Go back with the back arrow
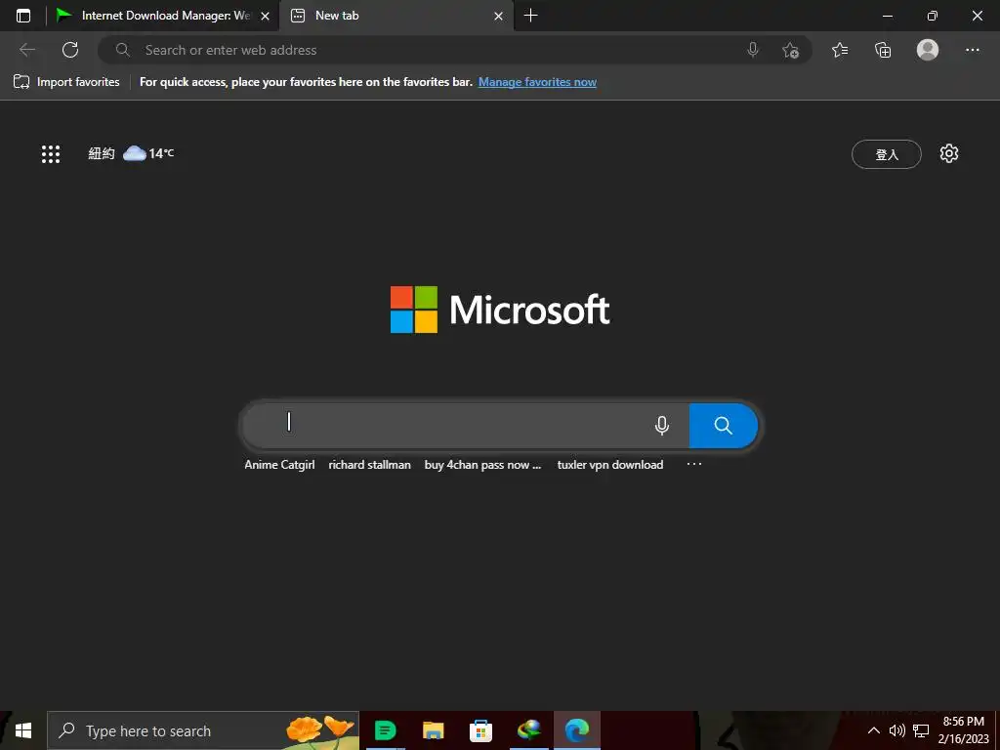Screen dimensions: 1000x750 pos(26,50)
